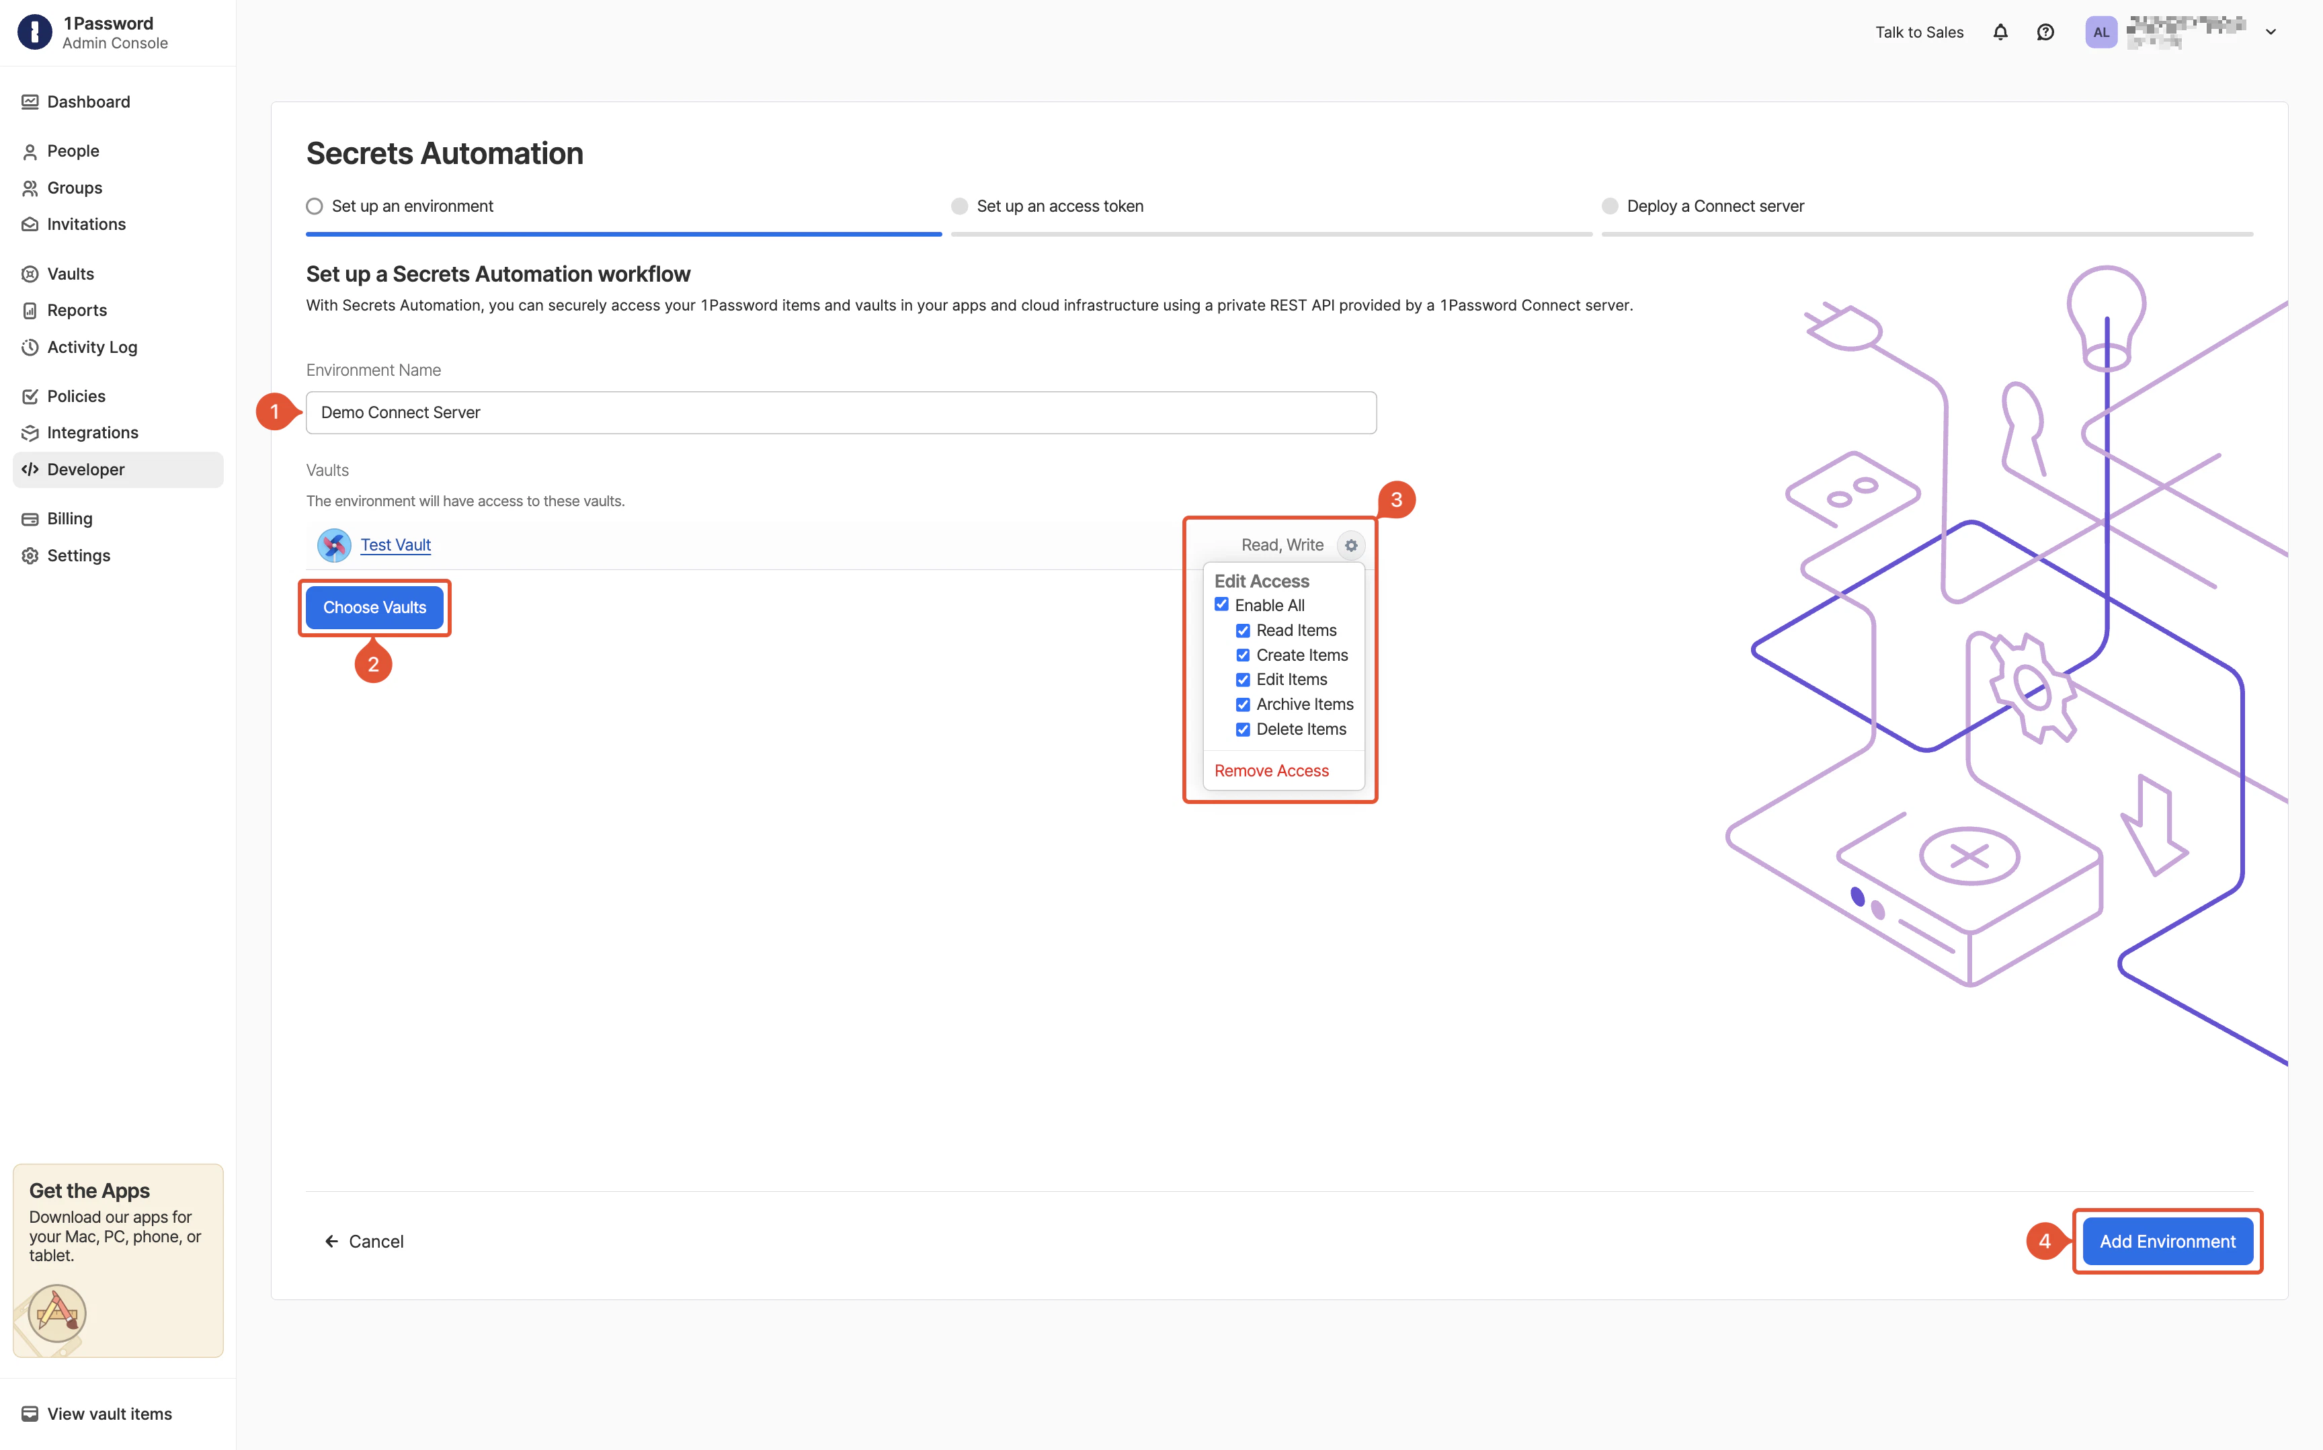Click the Environment Name input field
Viewport: 2323px width, 1450px height.
coord(841,412)
